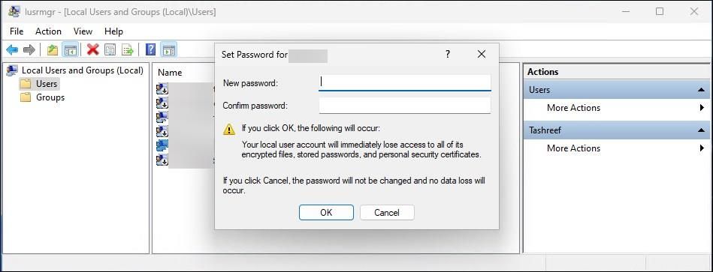Click the Confirm password field
Screen dimensions: 713x272
point(405,106)
